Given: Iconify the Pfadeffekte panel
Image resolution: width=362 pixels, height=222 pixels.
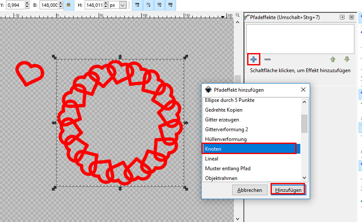Looking at the screenshot, I should (x=342, y=17).
